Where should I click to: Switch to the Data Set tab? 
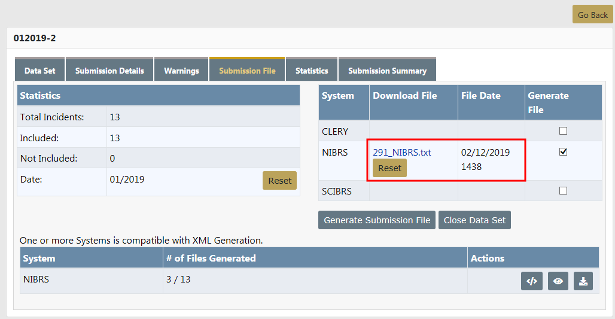click(39, 71)
